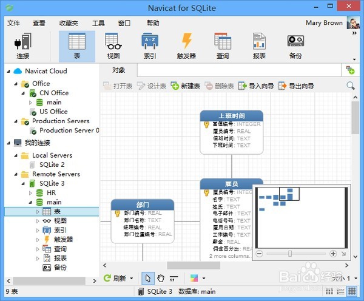Click the diagram color palette icon
This screenshot has width=364, height=301.
pyautogui.click(x=194, y=278)
